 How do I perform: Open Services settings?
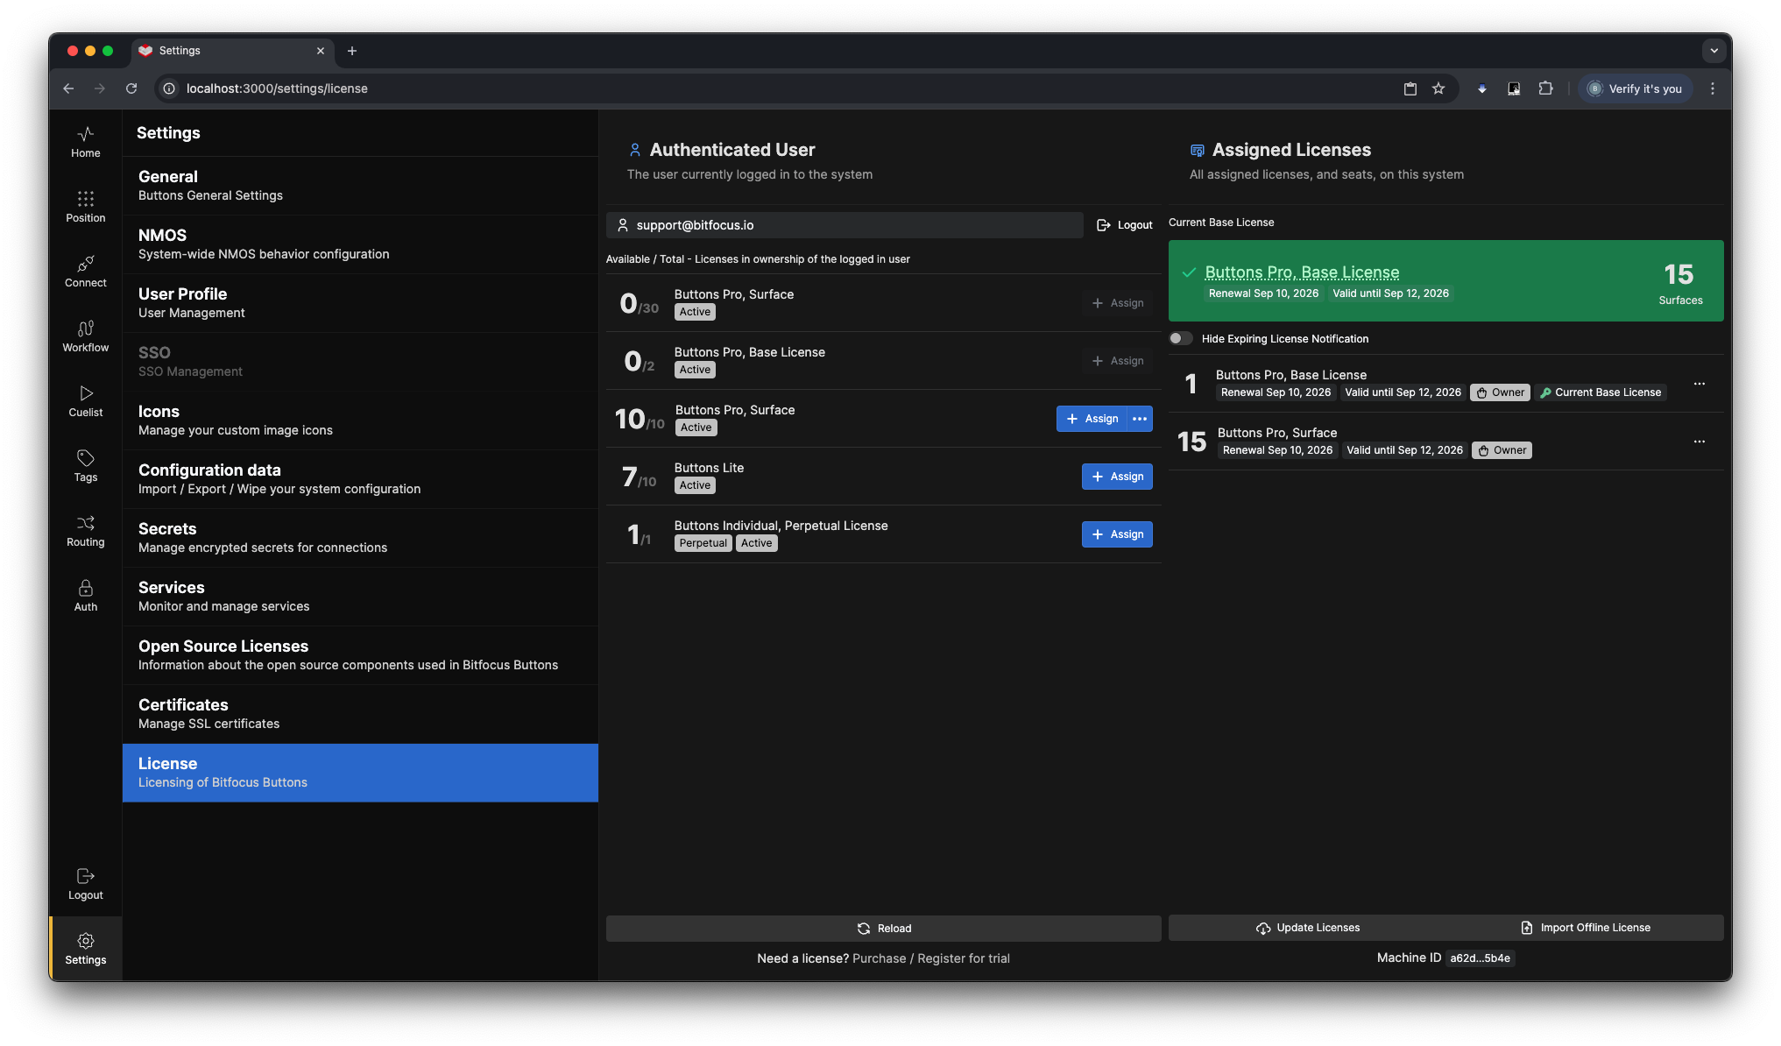(360, 597)
